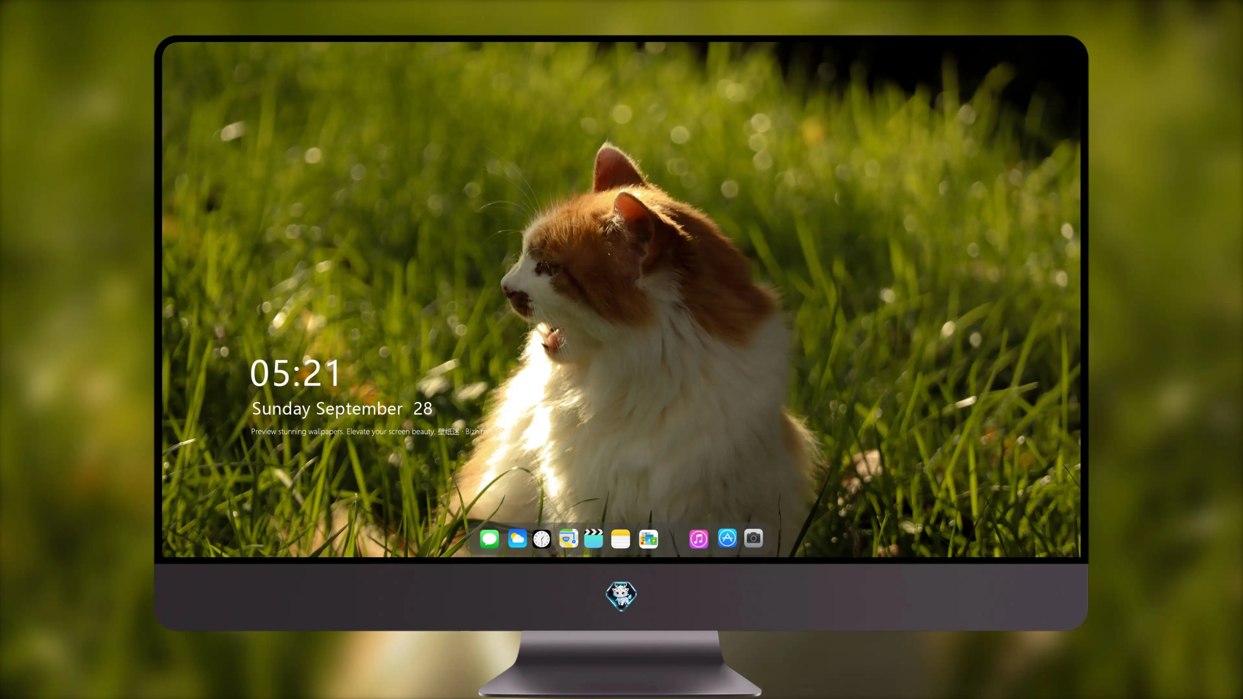Open the Passbook cards app icon
The height and width of the screenshot is (699, 1243).
point(648,539)
